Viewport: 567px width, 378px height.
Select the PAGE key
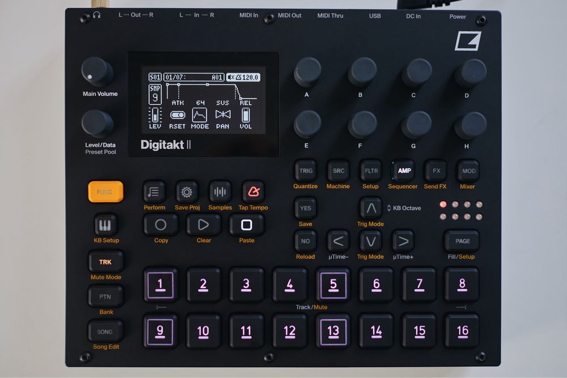point(463,241)
